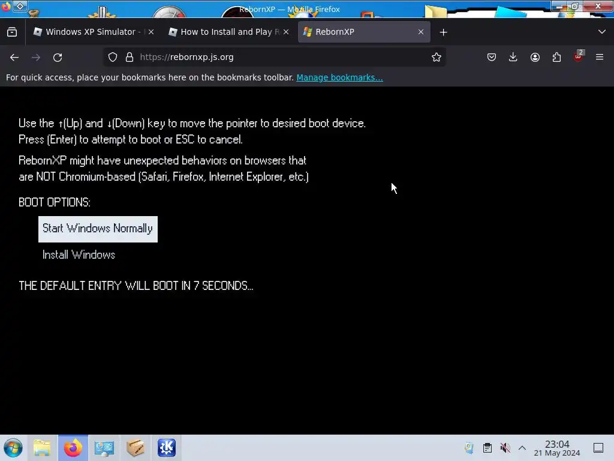Open the Manage bookmarks link
Image resolution: width=614 pixels, height=461 pixels.
(339, 77)
